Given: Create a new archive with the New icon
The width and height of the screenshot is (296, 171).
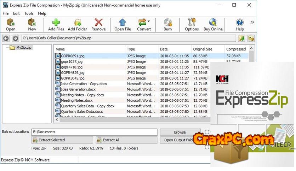Looking at the screenshot, I should [32, 22].
